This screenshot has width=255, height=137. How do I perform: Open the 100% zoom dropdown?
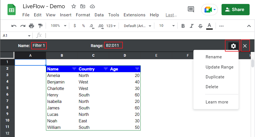tap(58, 26)
